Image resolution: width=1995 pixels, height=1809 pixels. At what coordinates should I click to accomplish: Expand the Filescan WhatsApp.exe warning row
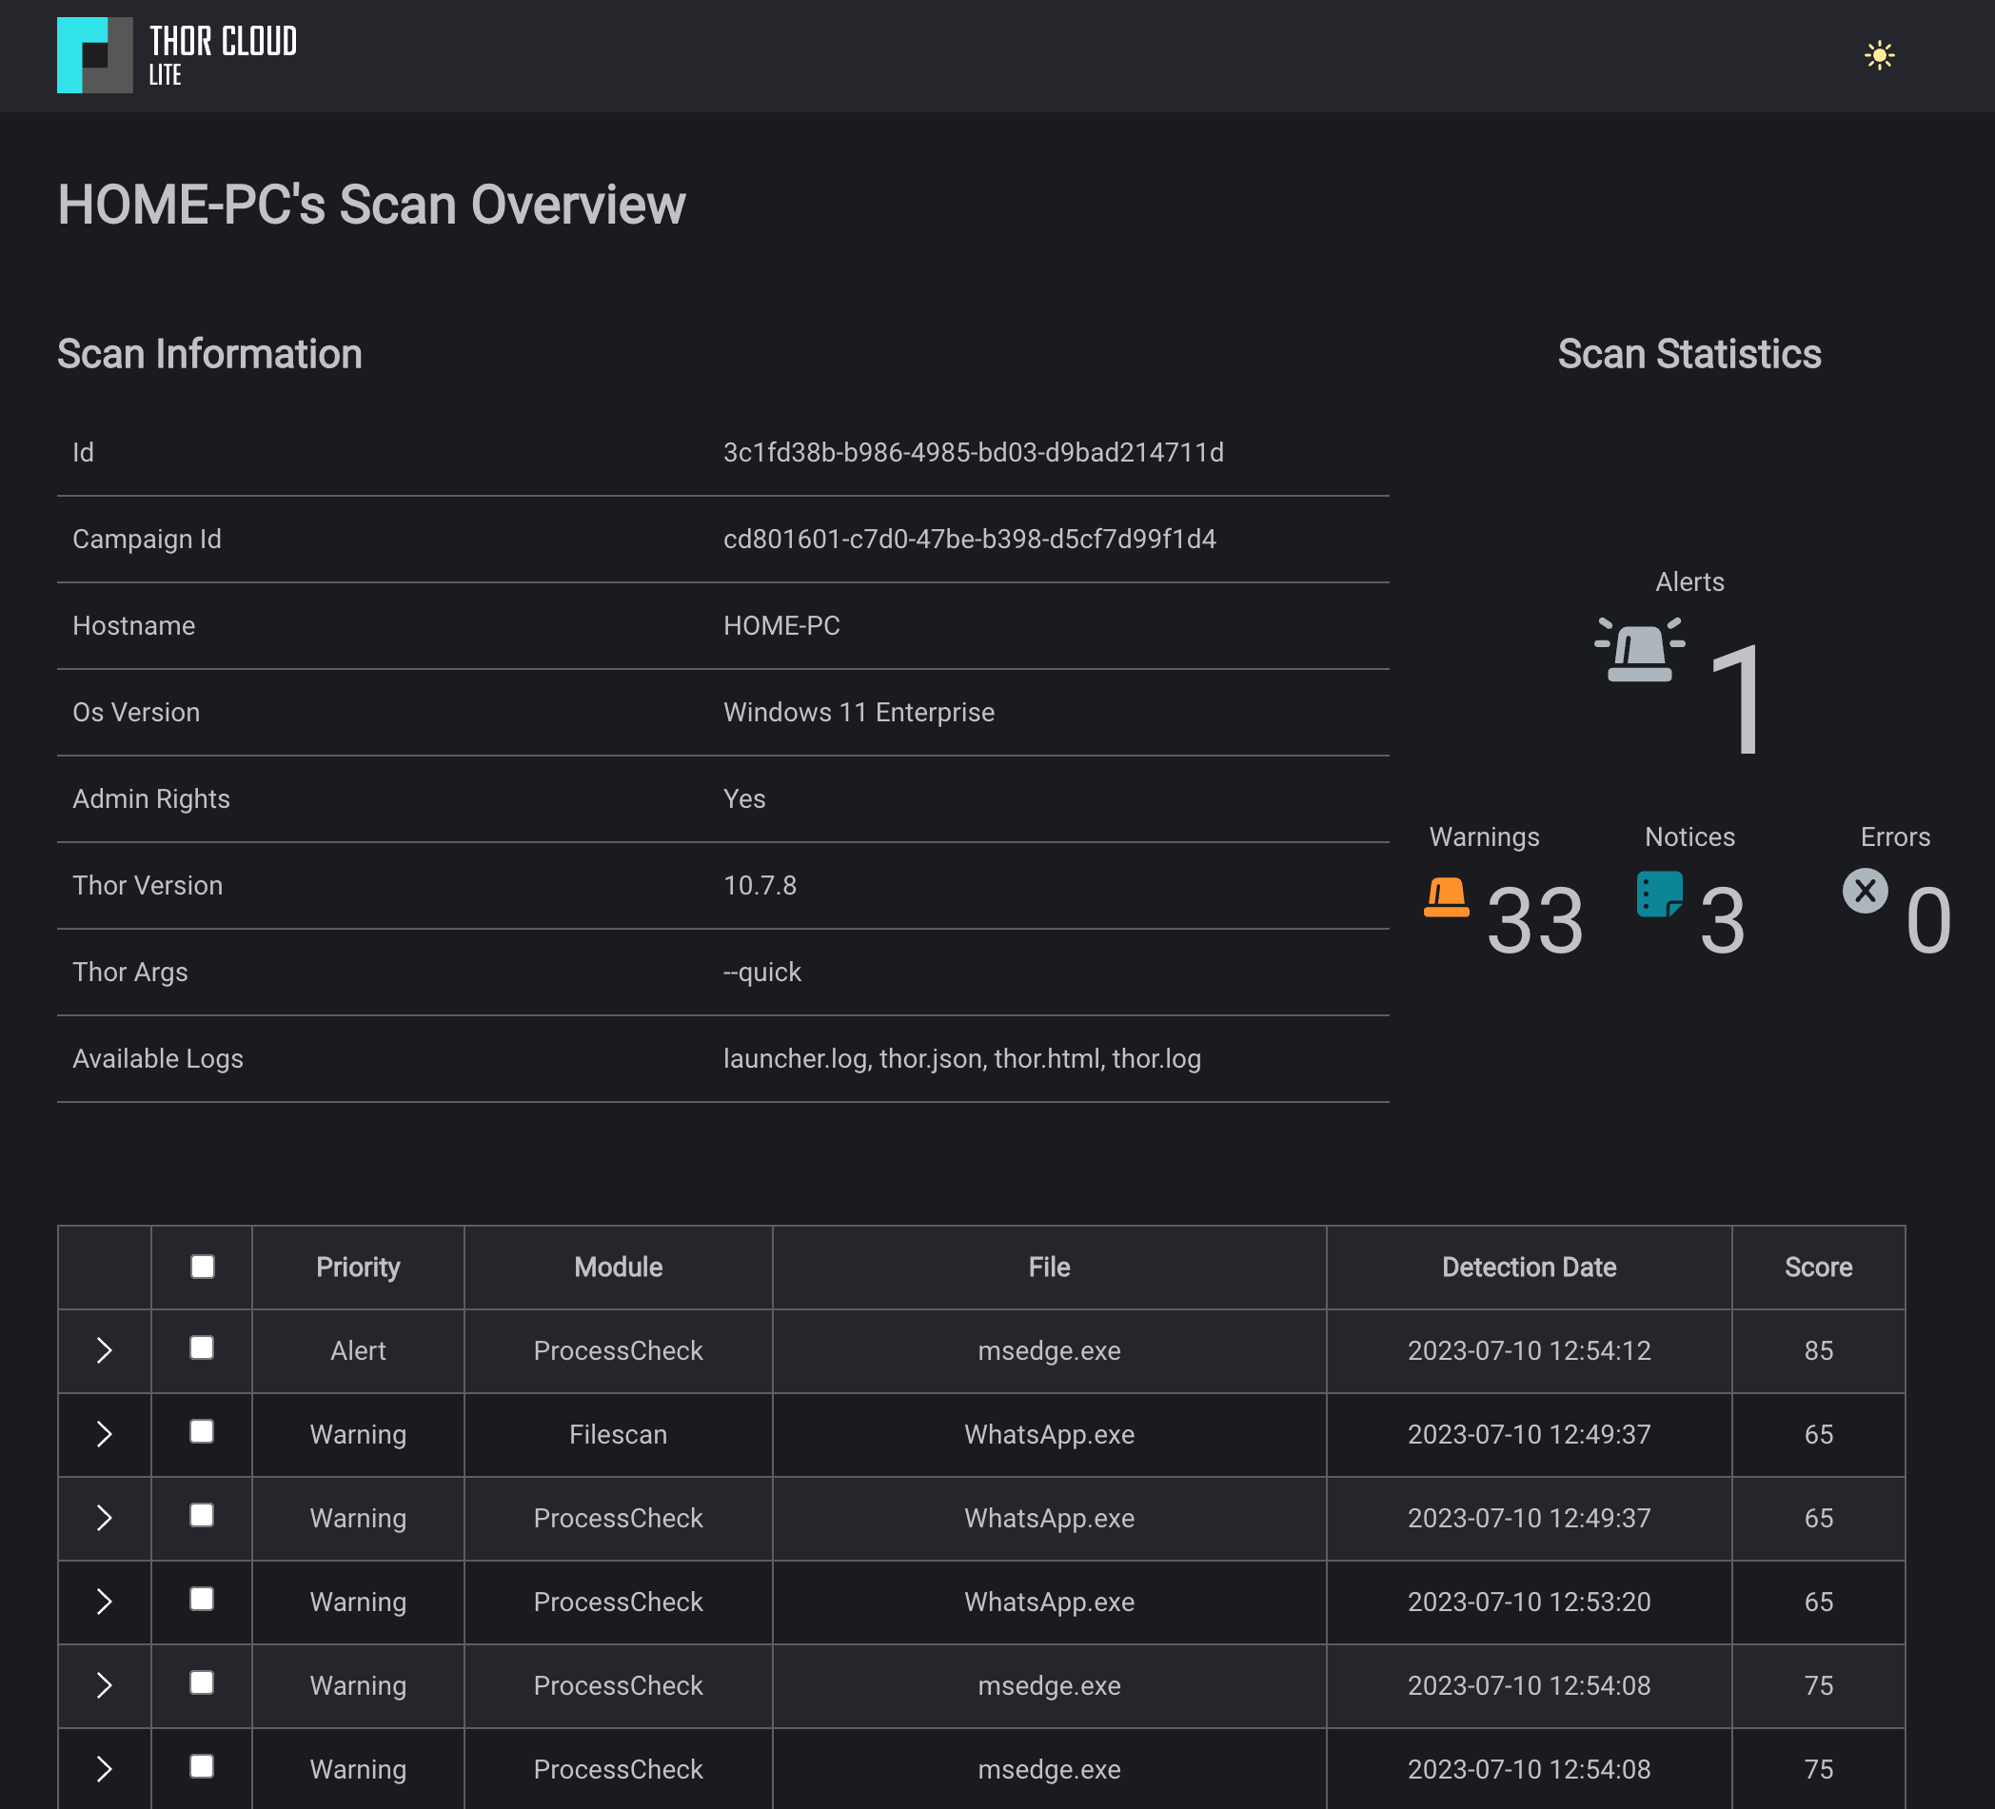coord(105,1434)
